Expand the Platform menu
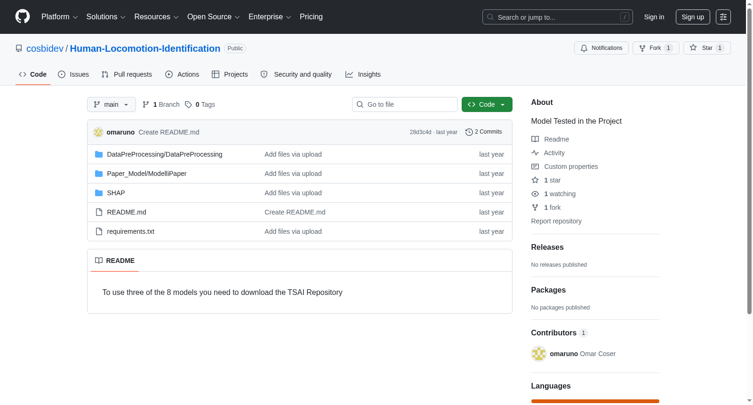The height and width of the screenshot is (405, 753). [x=59, y=17]
